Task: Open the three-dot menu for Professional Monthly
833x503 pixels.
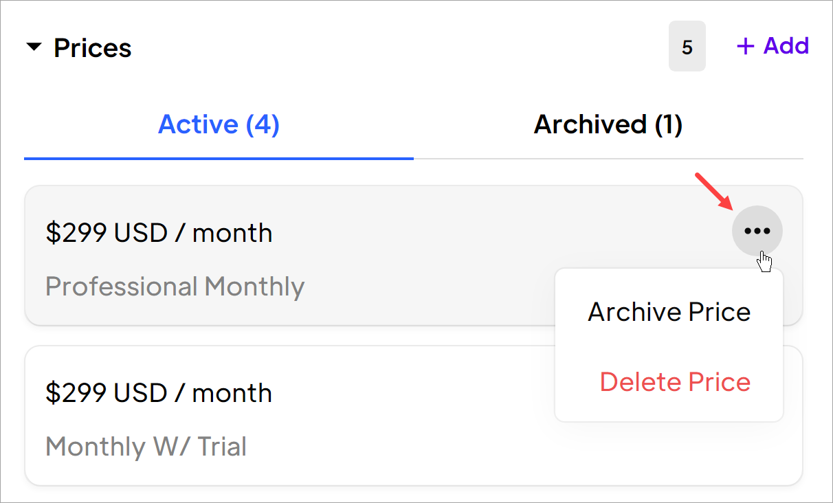Action: [x=757, y=231]
